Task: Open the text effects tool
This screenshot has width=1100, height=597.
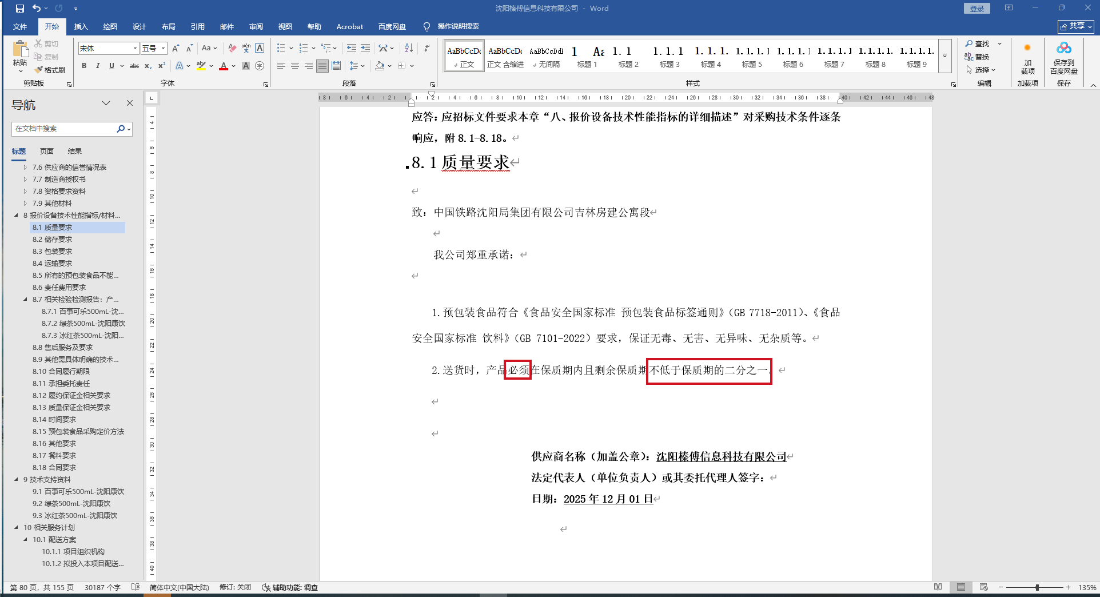Action: tap(180, 66)
